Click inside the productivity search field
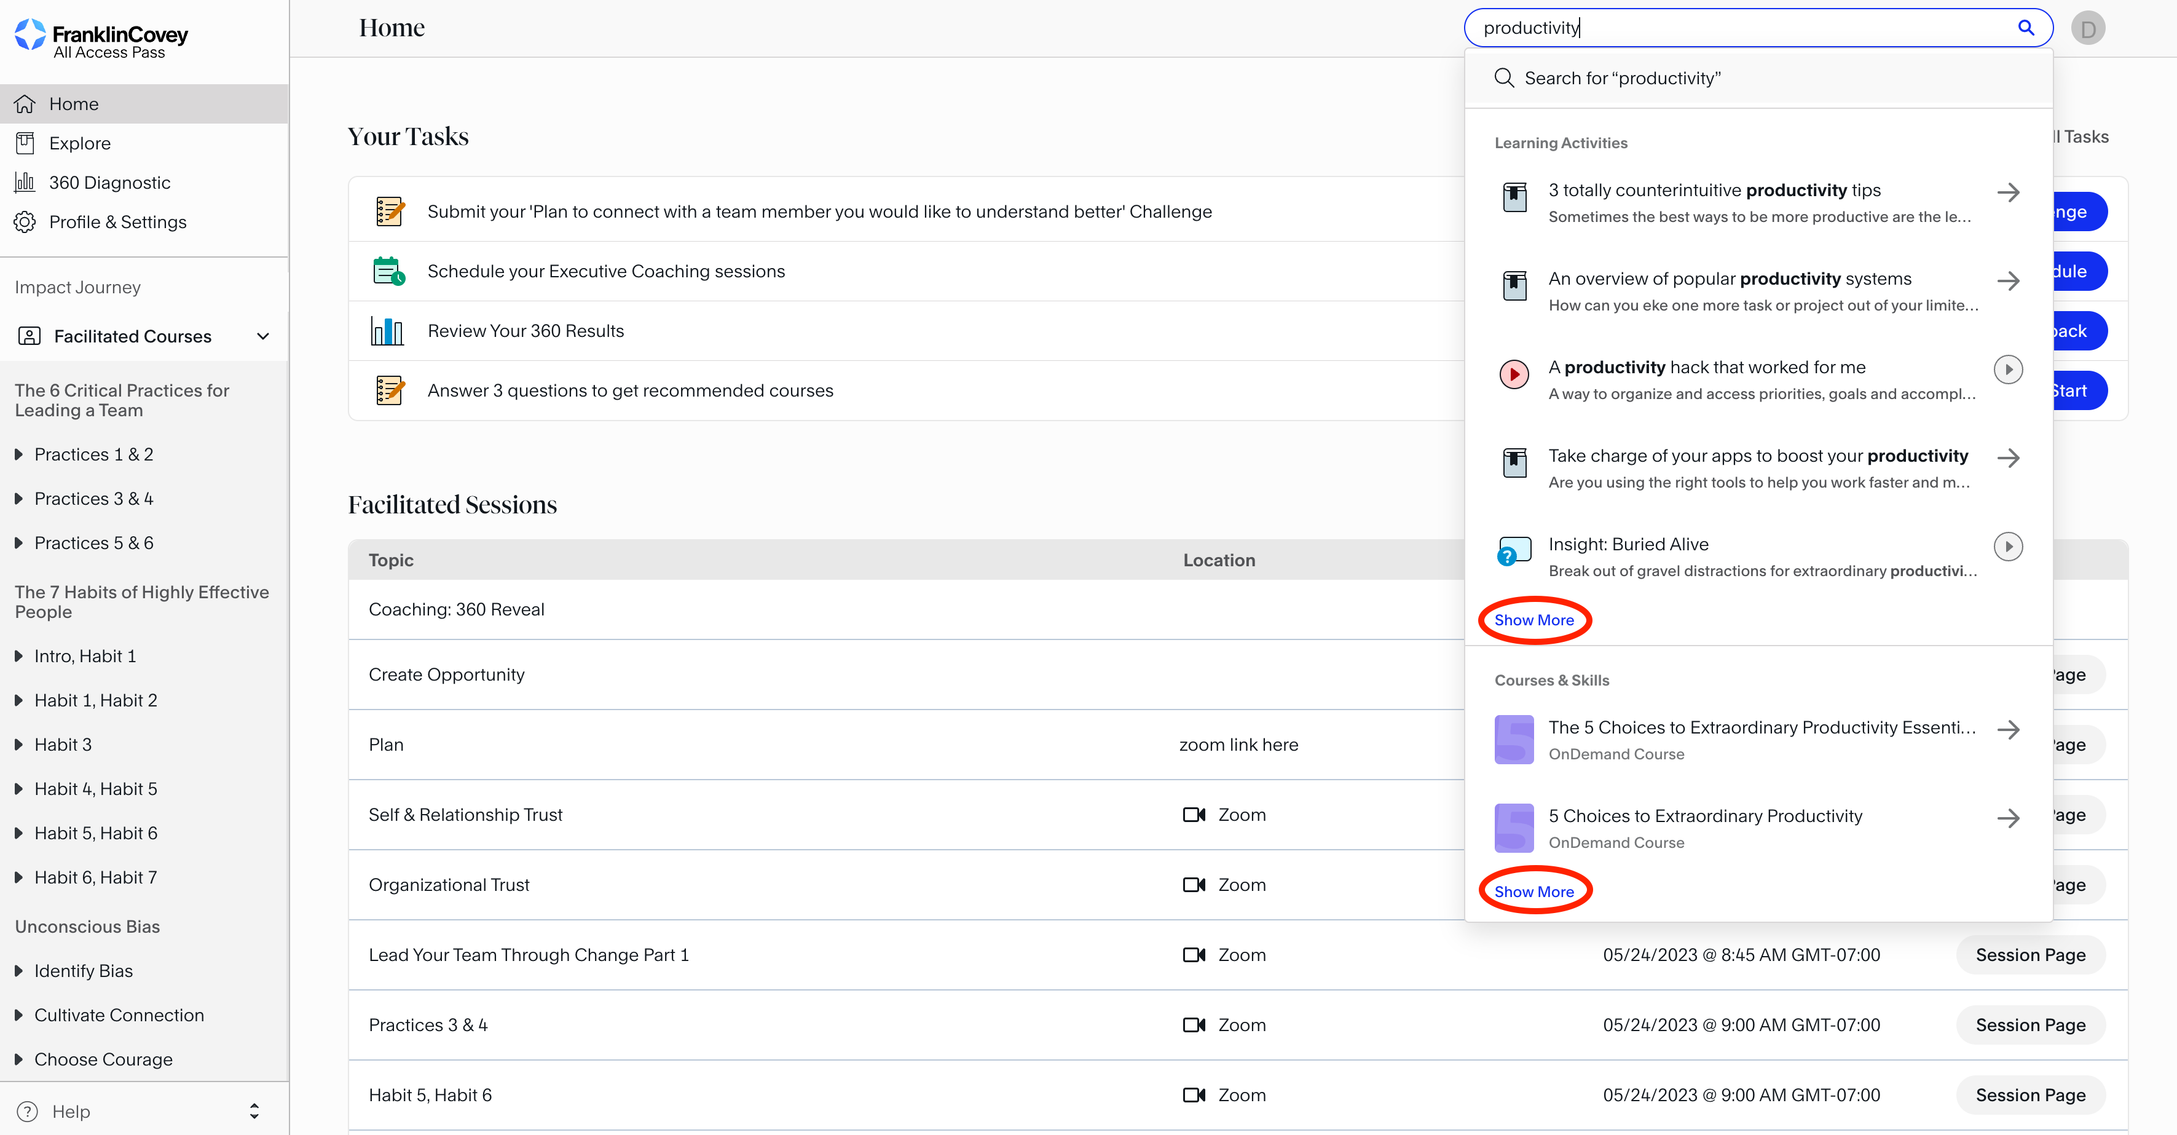The height and width of the screenshot is (1135, 2177). [x=1733, y=28]
